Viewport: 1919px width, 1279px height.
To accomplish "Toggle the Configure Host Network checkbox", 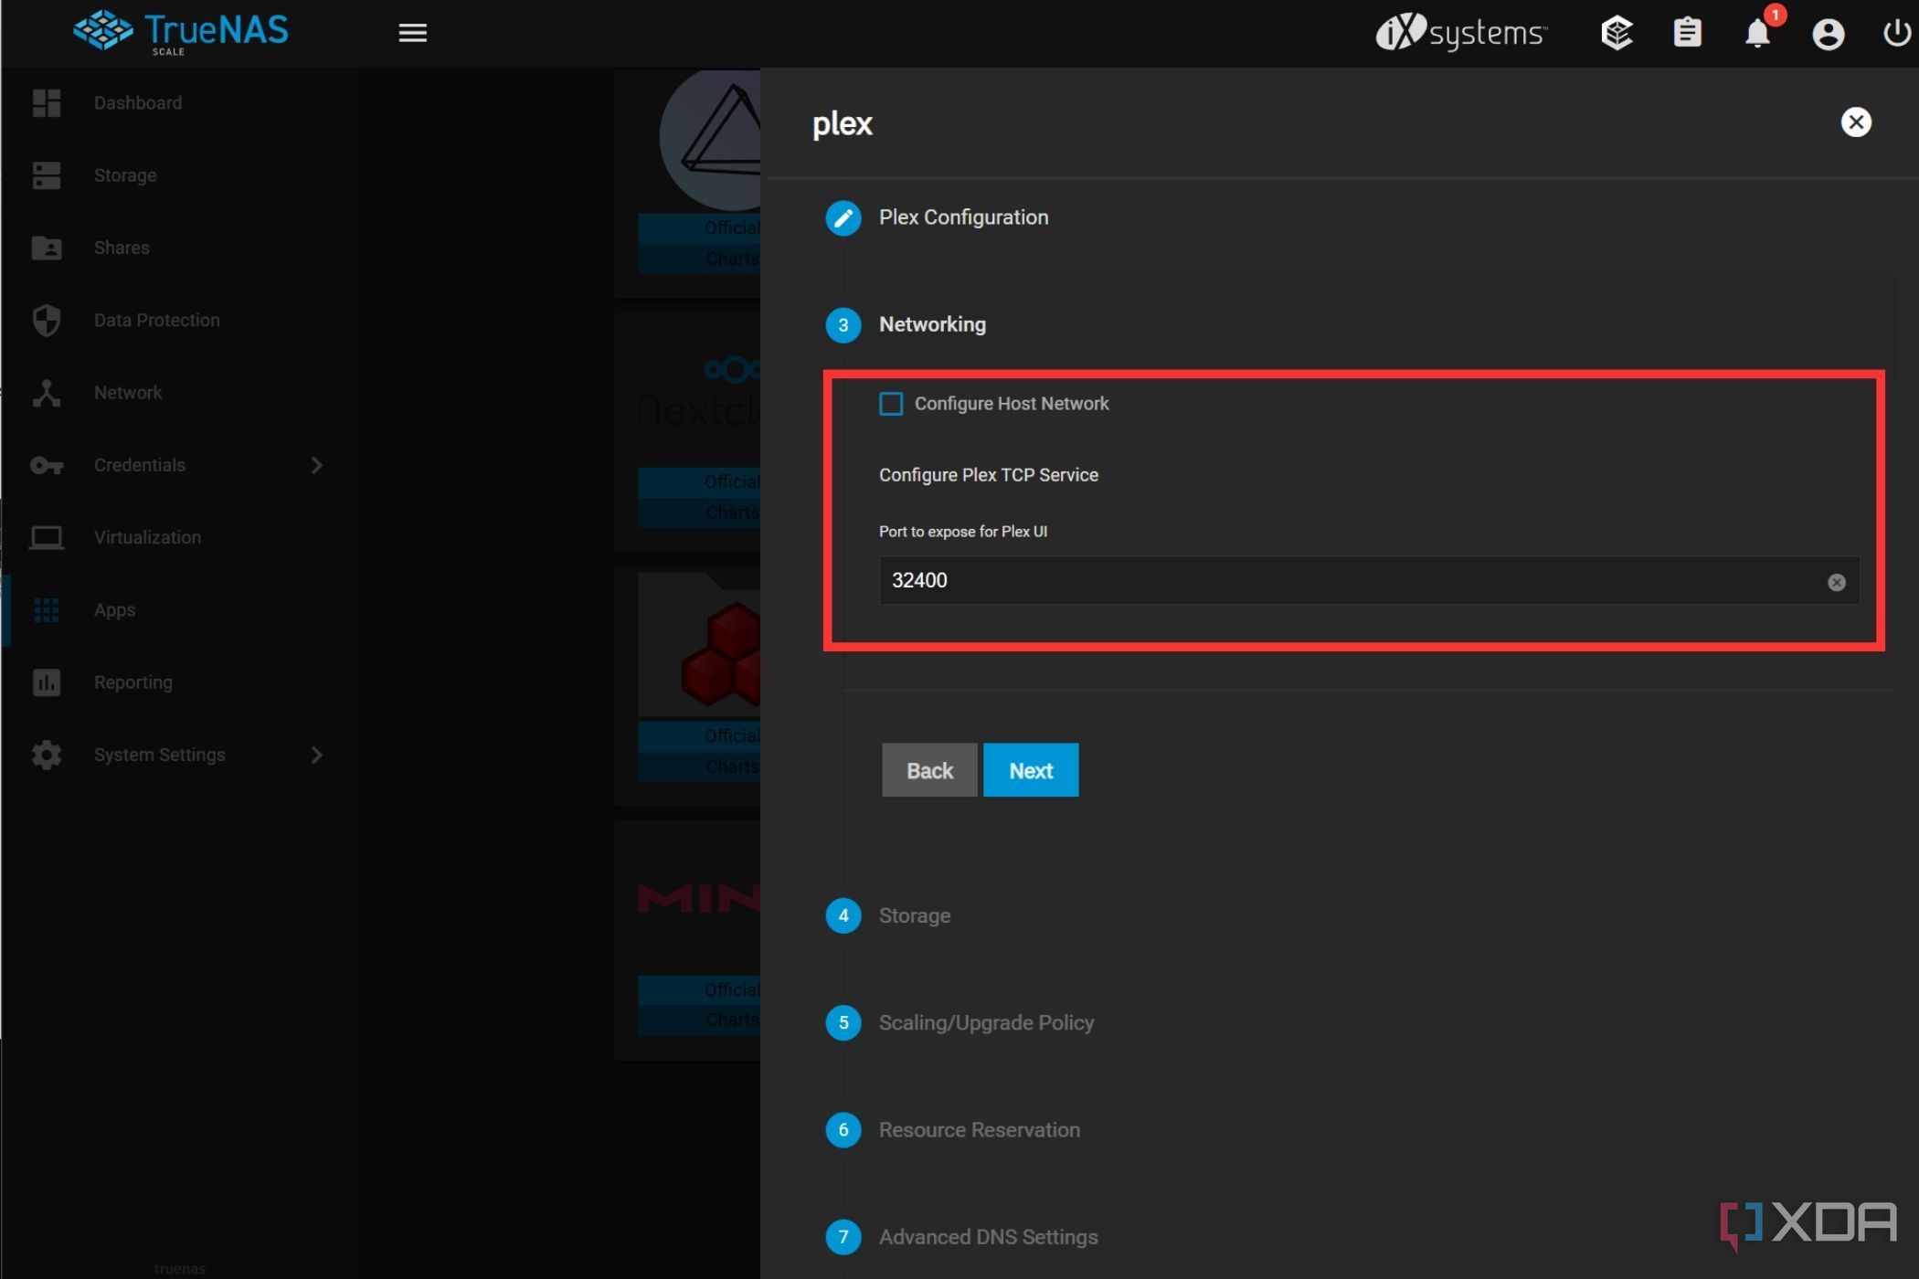I will coord(886,403).
